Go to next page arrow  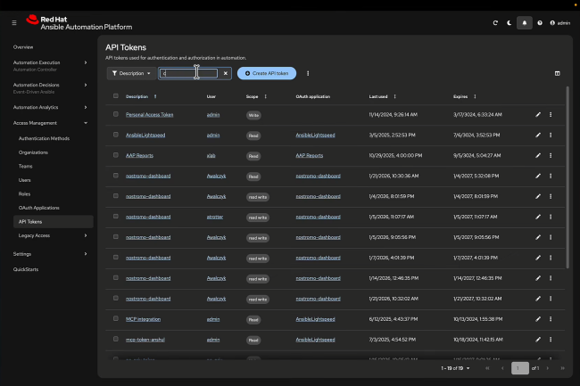(548, 368)
